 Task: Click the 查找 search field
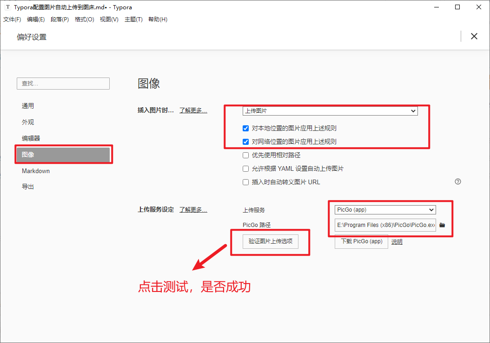click(63, 84)
